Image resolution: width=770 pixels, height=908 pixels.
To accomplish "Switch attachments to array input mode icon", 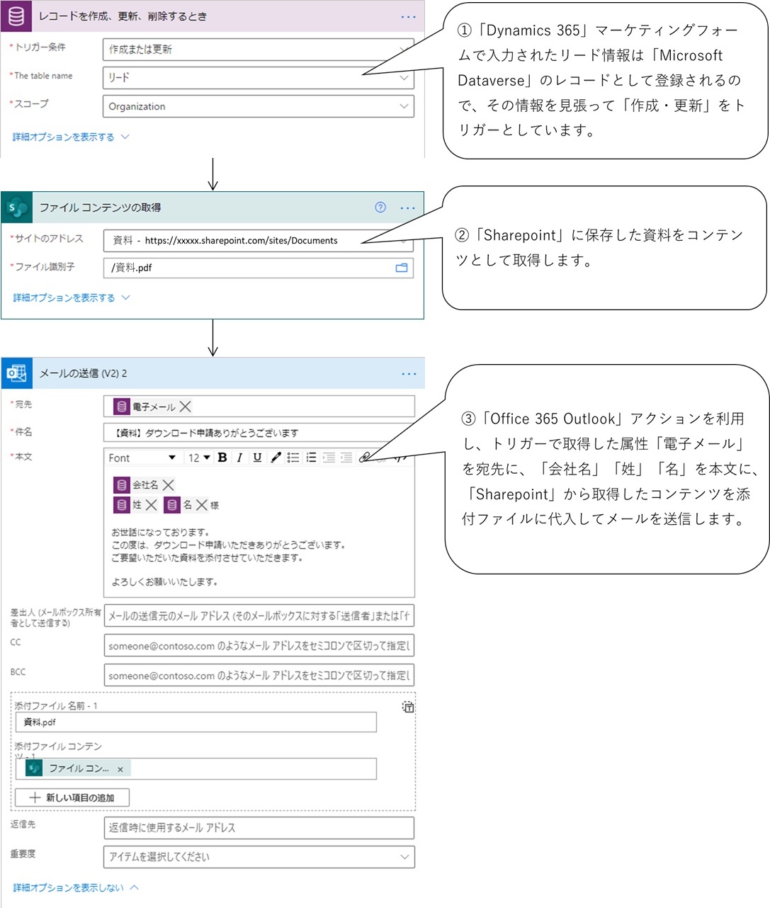I will [408, 706].
